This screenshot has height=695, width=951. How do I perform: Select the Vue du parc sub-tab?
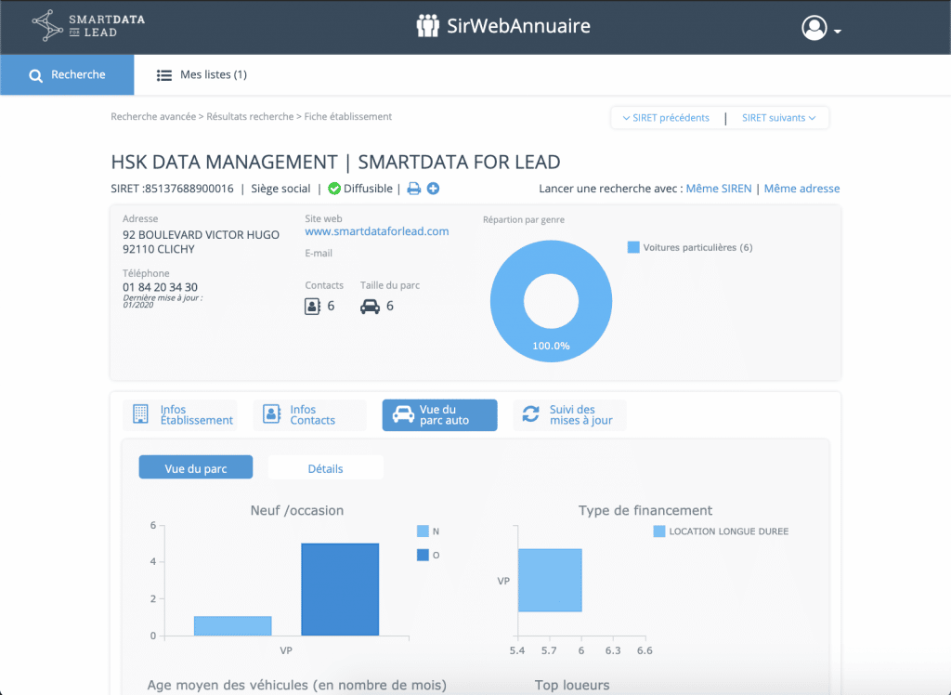[x=196, y=467]
